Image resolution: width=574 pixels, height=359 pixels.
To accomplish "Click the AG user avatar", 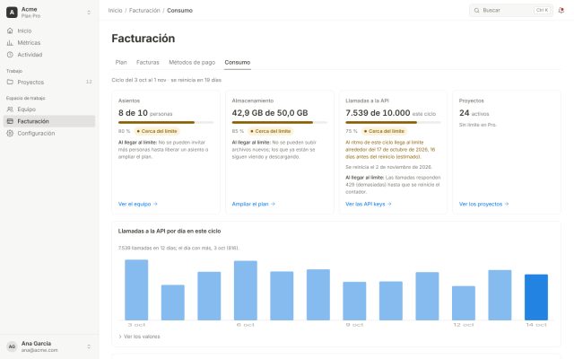I will click(x=12, y=346).
